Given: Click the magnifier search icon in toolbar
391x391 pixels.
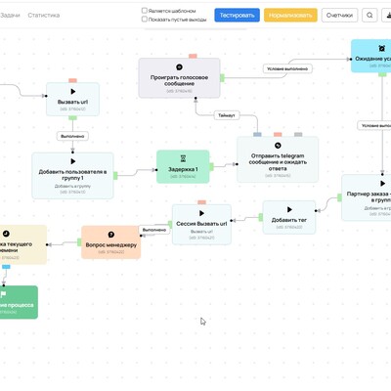Looking at the screenshot, I should point(369,16).
